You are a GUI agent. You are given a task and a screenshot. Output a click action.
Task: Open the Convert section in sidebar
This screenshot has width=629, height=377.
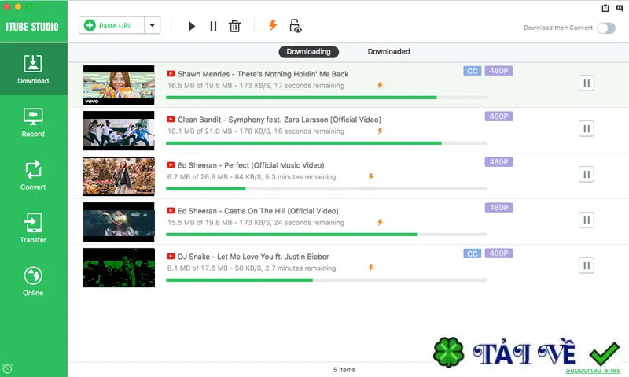coord(33,176)
